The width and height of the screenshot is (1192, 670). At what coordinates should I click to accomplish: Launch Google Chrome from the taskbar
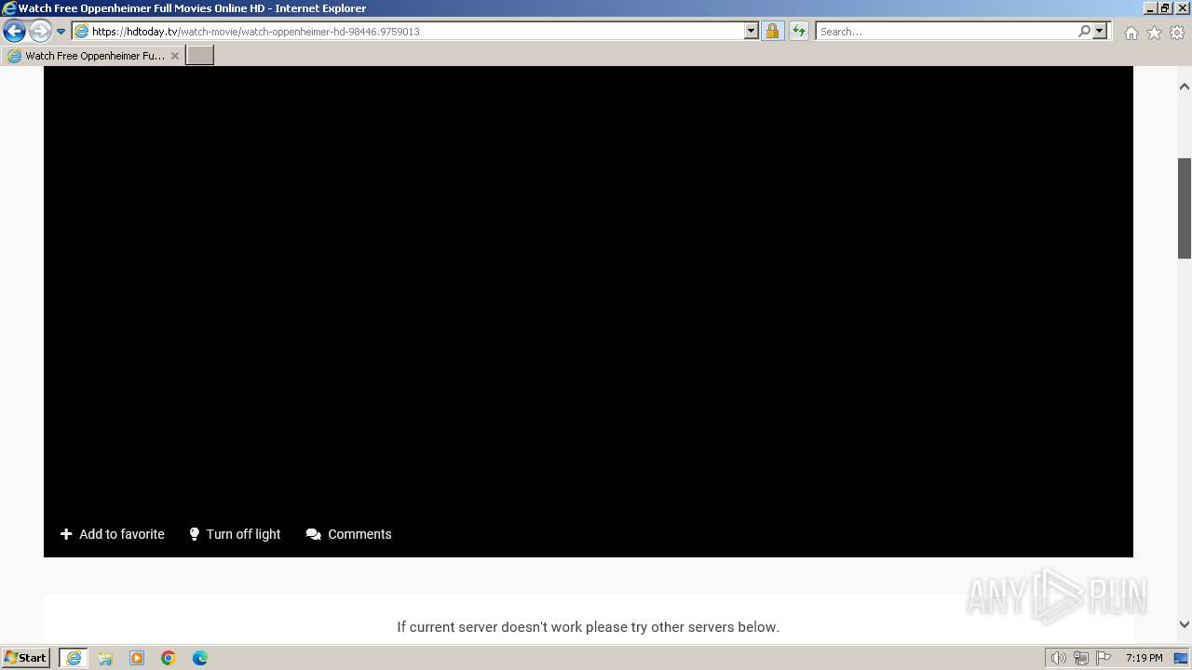(x=169, y=658)
